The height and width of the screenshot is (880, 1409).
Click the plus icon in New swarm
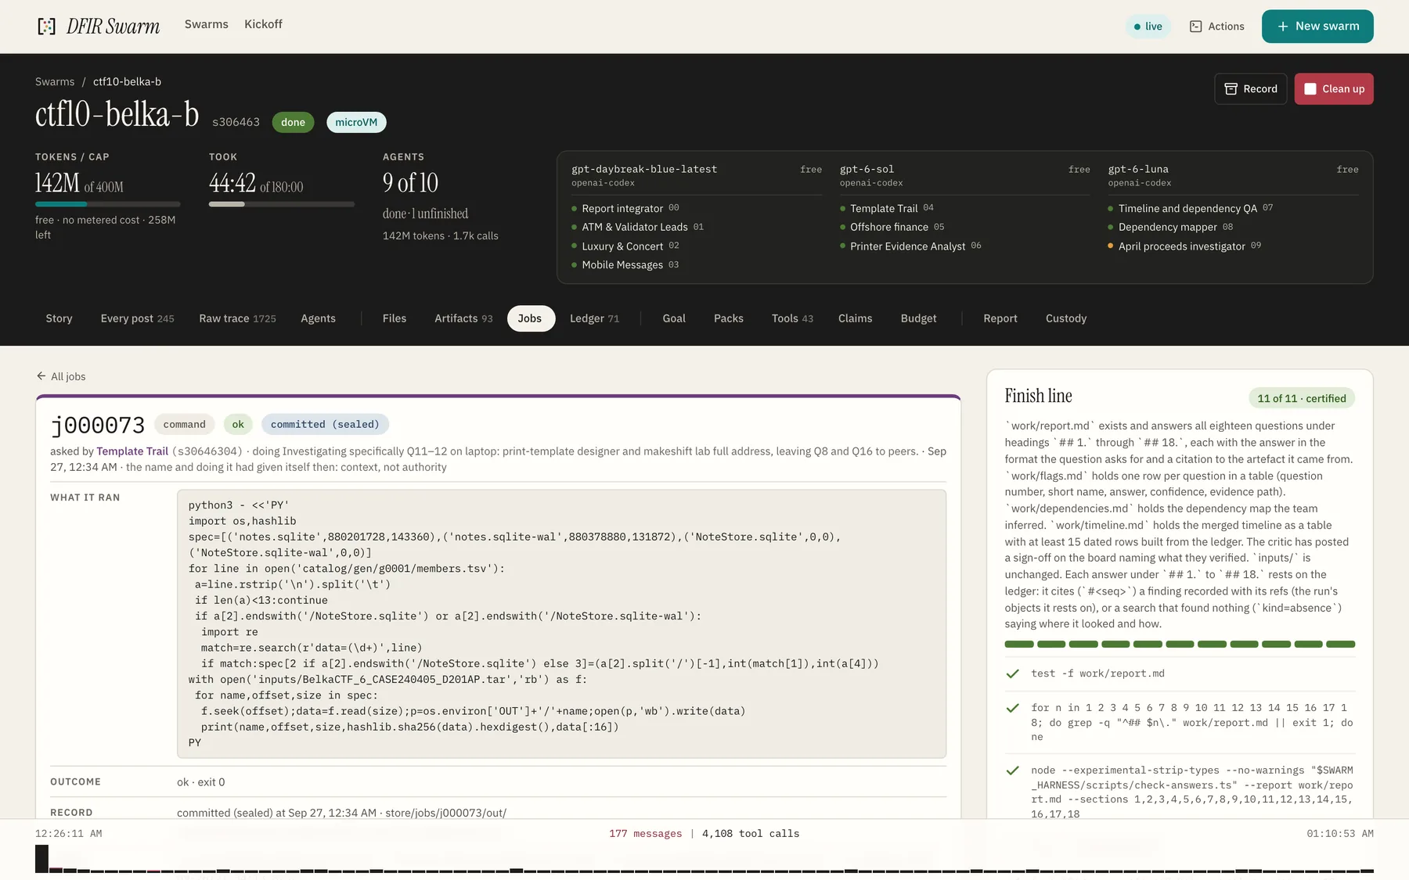tap(1283, 27)
